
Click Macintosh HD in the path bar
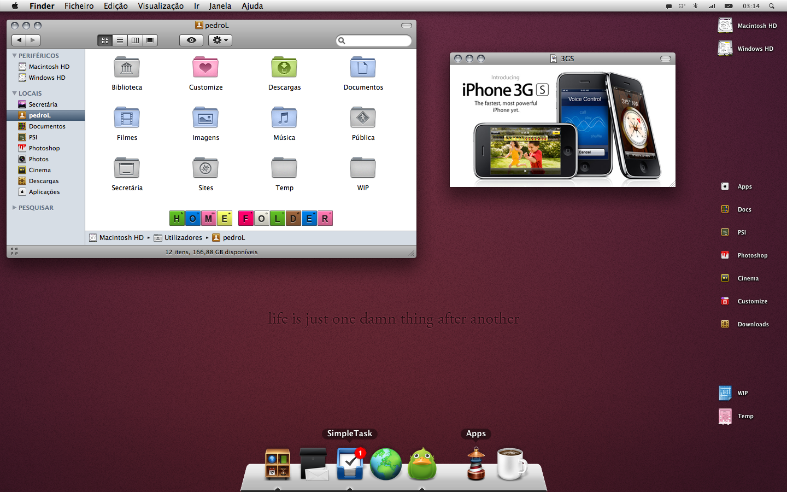pos(116,238)
